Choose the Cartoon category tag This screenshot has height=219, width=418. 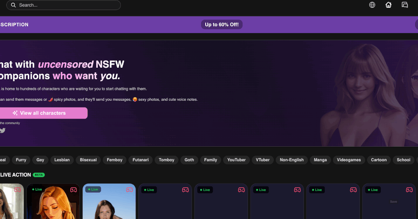pos(379,160)
